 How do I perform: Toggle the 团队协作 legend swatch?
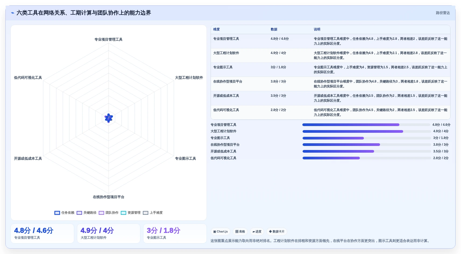pyautogui.click(x=101, y=213)
